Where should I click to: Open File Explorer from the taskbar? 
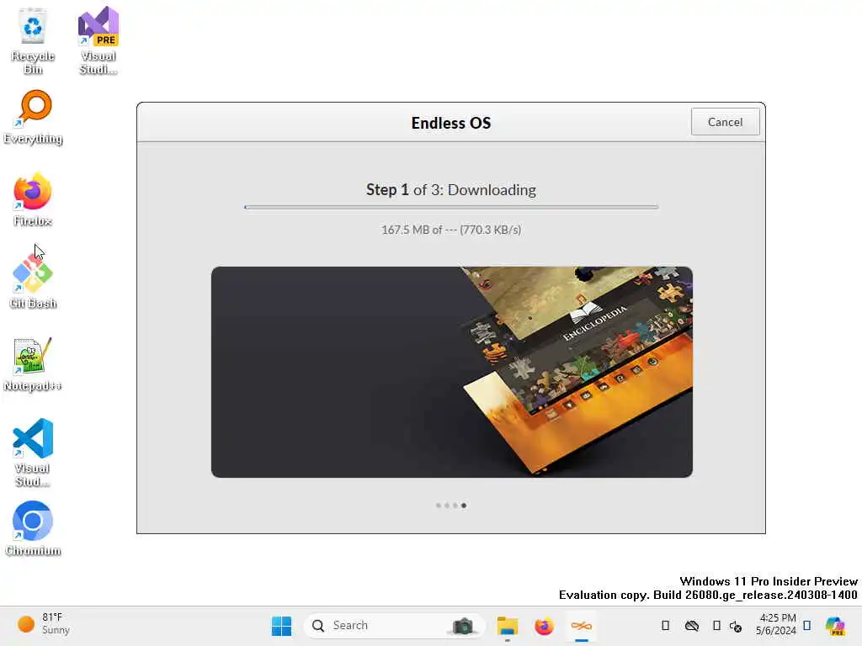tap(507, 626)
